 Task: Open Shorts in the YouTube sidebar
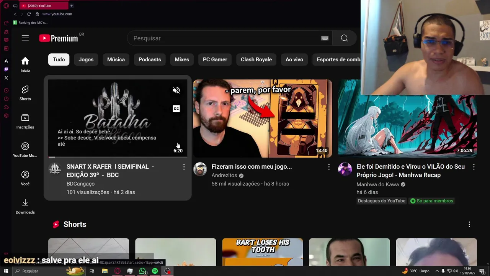pyautogui.click(x=25, y=93)
